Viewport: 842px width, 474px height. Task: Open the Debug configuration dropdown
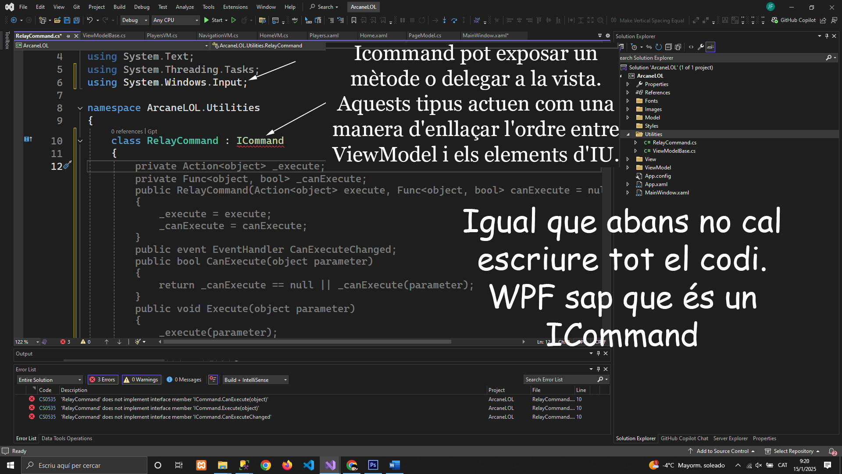[134, 20]
